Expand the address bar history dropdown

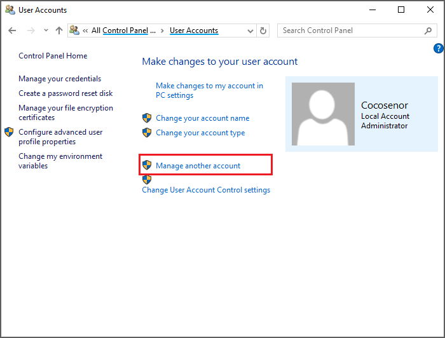(x=250, y=30)
